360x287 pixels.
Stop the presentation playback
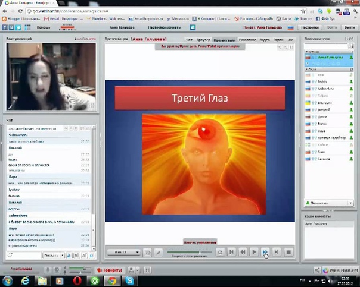point(288,252)
